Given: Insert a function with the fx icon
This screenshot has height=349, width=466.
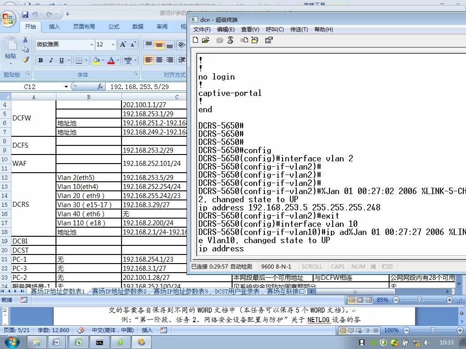Looking at the screenshot, I should (x=100, y=86).
